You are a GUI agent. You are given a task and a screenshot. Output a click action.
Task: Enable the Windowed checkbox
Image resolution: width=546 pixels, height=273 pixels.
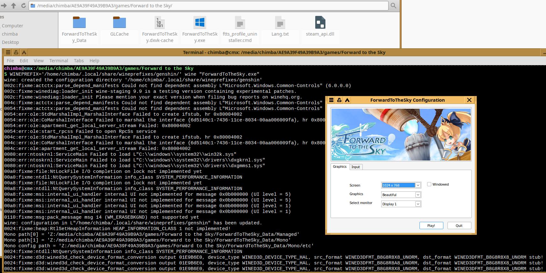pyautogui.click(x=429, y=184)
